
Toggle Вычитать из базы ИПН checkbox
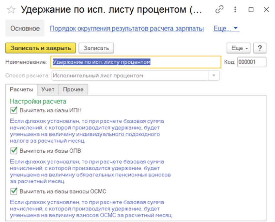(14, 110)
